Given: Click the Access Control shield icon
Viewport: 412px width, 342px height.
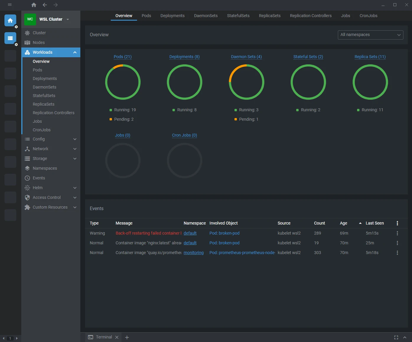Looking at the screenshot, I should [x=27, y=197].
